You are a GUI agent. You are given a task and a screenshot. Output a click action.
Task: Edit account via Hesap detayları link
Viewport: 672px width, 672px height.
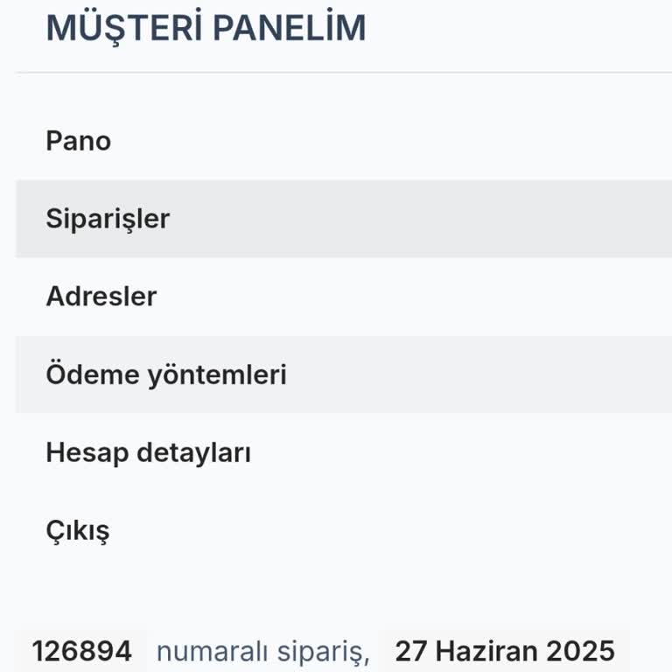point(149,453)
